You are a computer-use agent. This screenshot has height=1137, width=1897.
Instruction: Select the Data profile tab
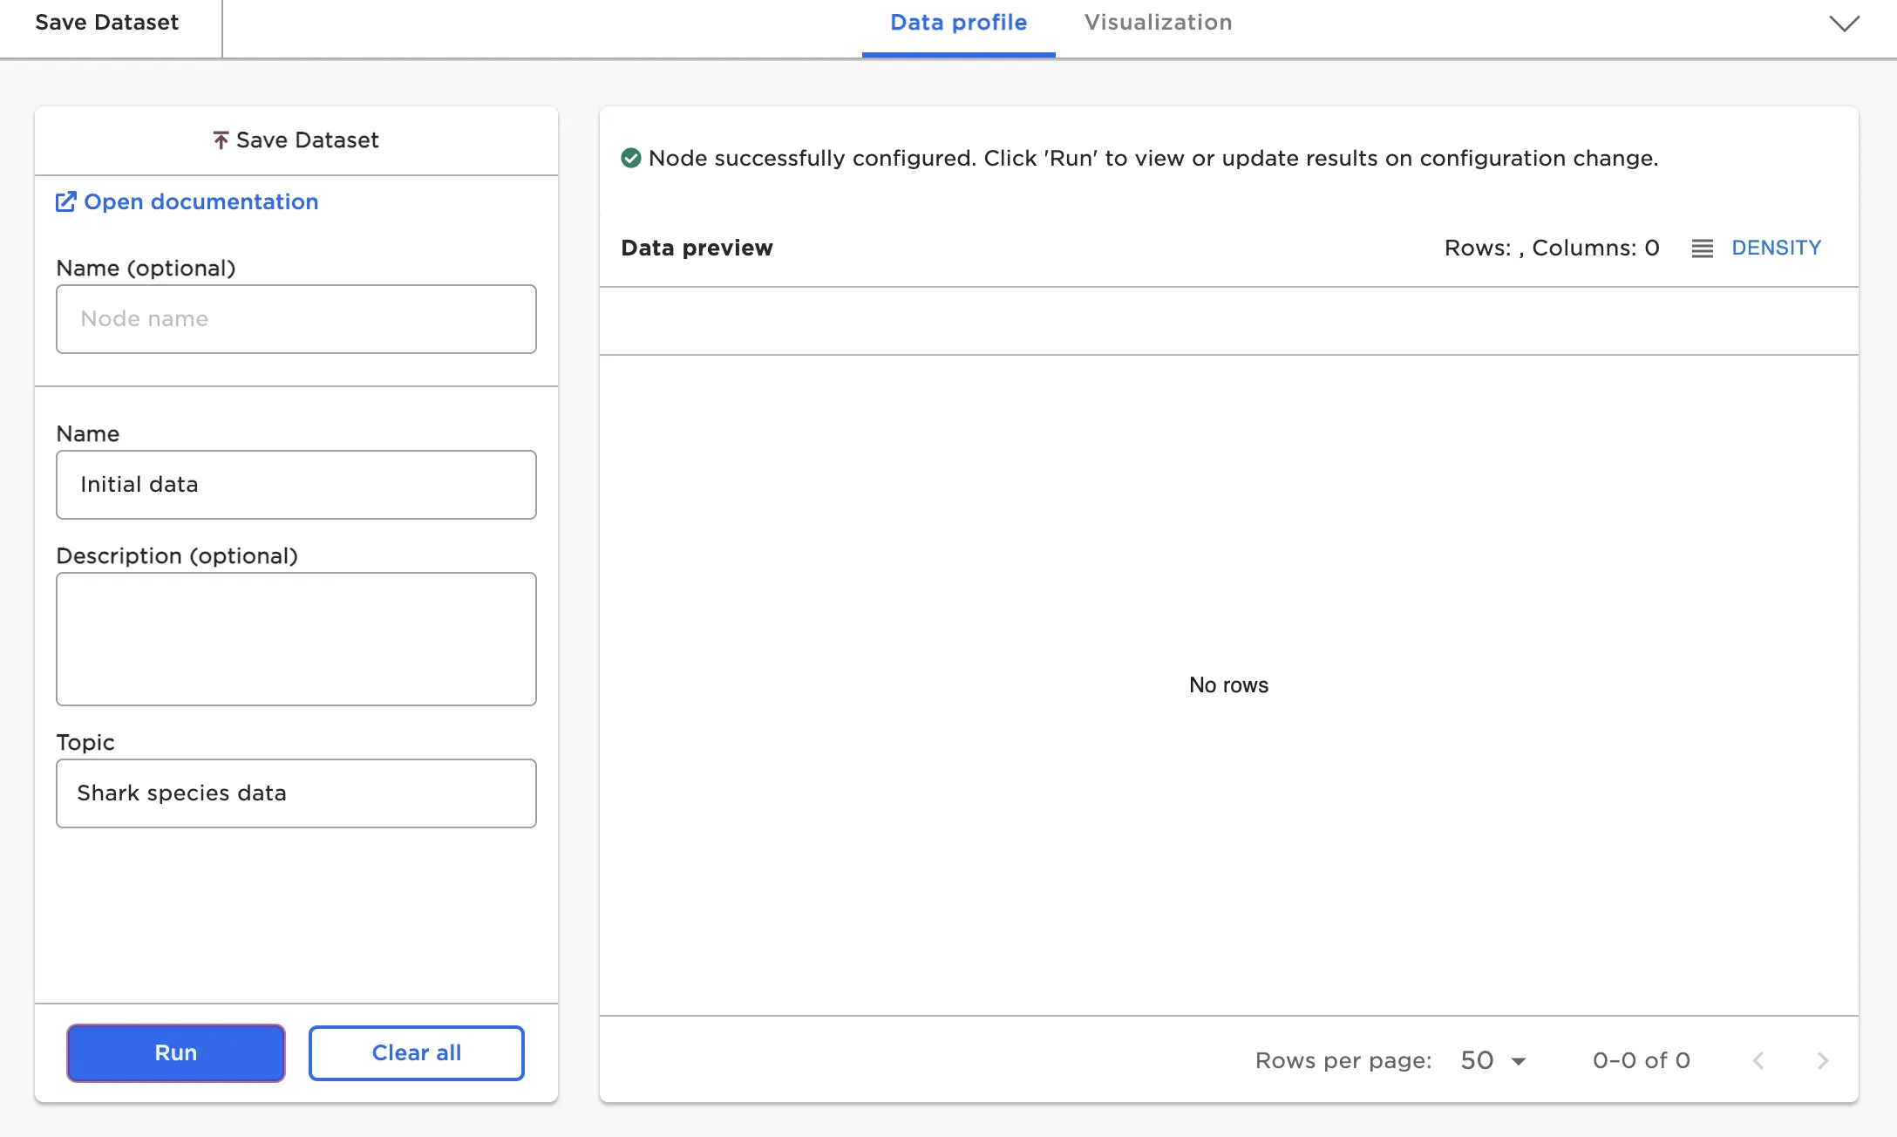coord(958,23)
